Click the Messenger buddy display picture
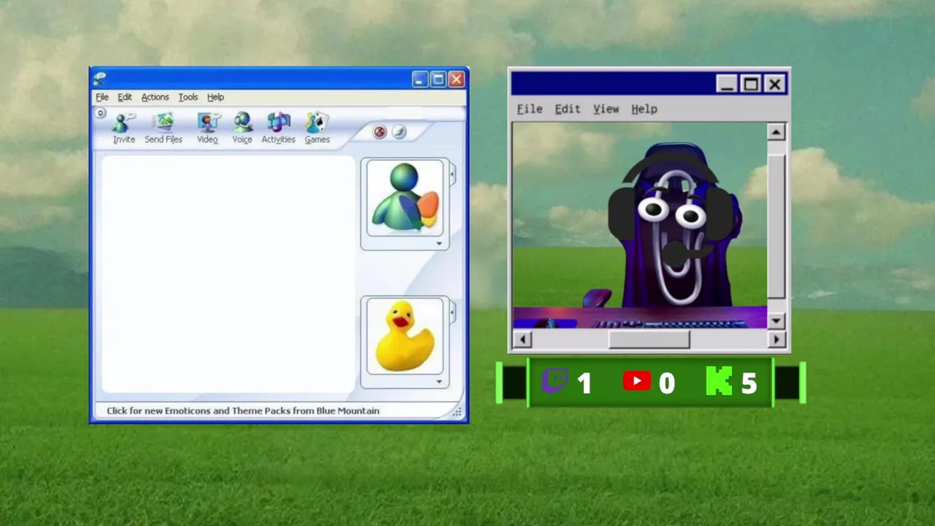Image resolution: width=935 pixels, height=526 pixels. coord(405,197)
